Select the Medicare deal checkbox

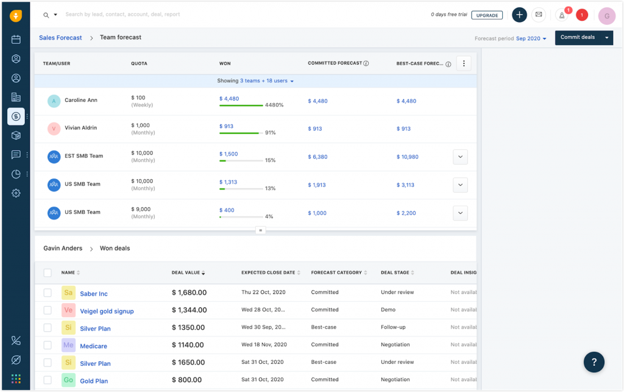pos(48,346)
